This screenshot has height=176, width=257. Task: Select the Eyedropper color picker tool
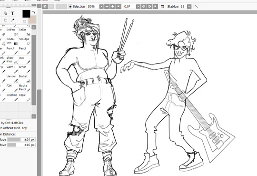[x=12, y=21]
